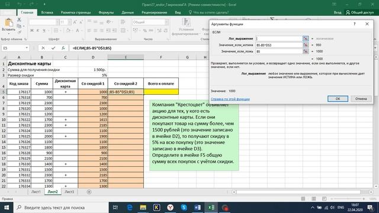Open the Вставка ribbon tab
This screenshot has height=213, width=379.
(x=47, y=12)
